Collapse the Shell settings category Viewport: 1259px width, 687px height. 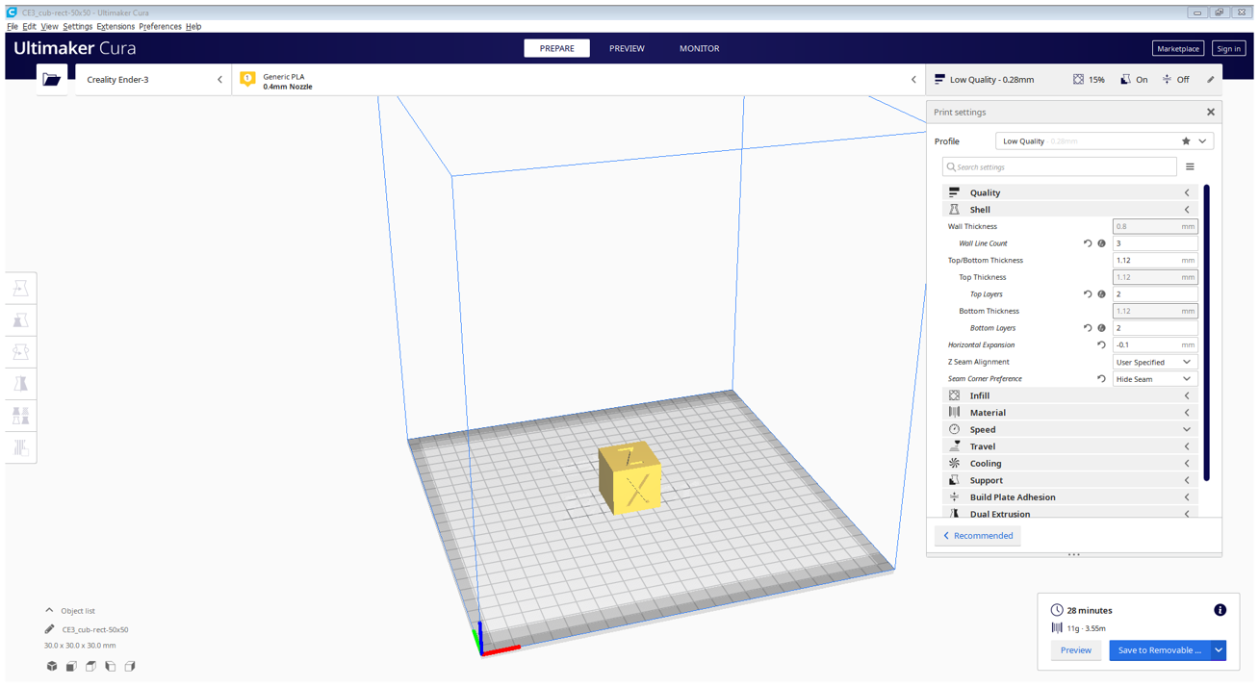[x=1070, y=210]
